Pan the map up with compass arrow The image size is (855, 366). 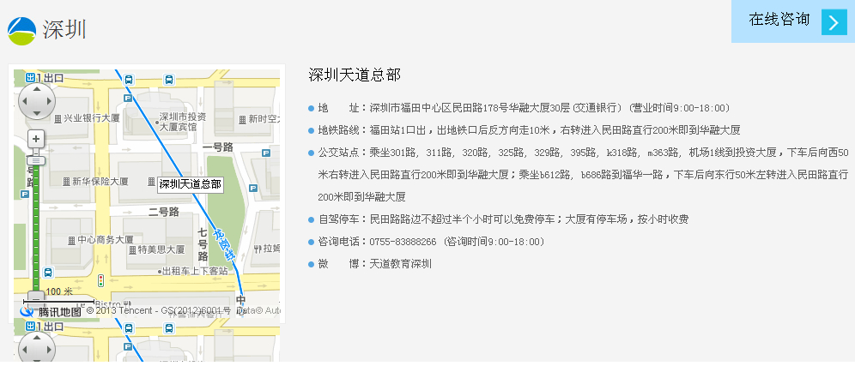(x=36, y=88)
